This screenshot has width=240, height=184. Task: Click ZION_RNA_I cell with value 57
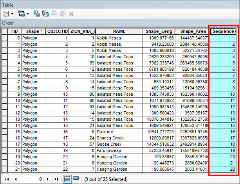tap(82, 144)
